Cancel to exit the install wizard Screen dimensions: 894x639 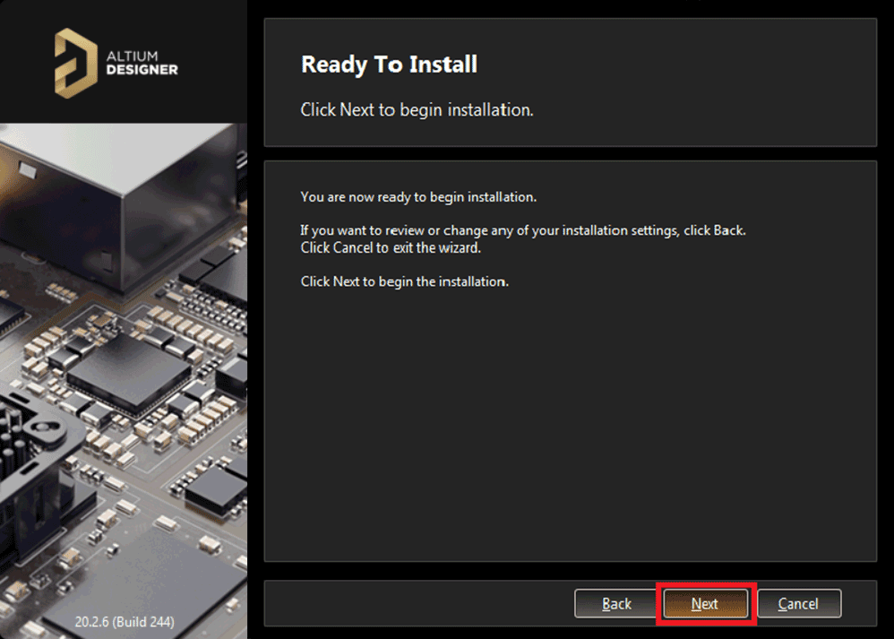(798, 603)
